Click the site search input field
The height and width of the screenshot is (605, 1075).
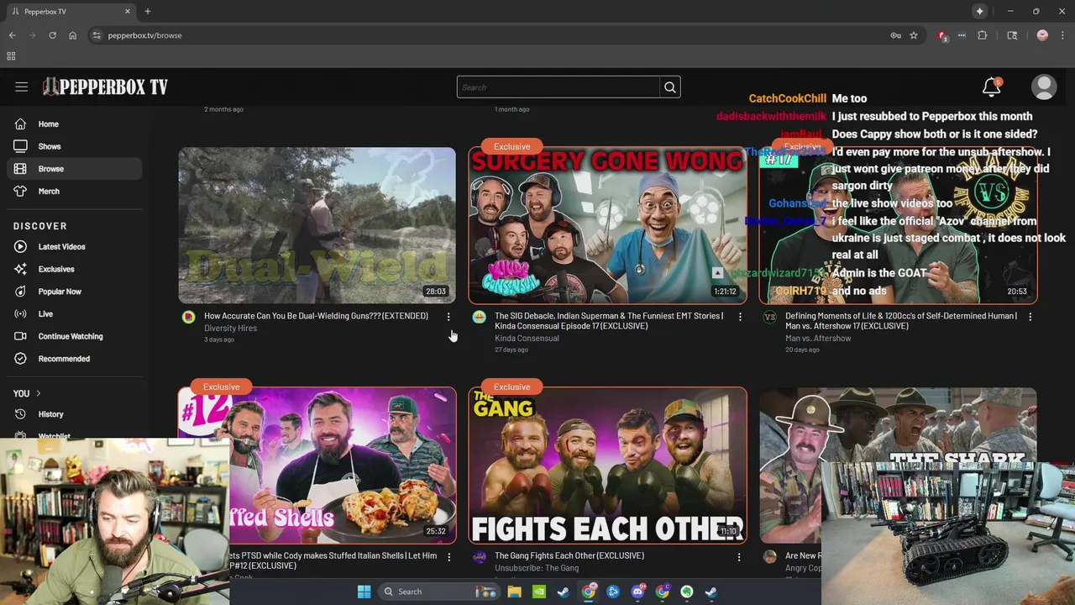[x=558, y=87]
